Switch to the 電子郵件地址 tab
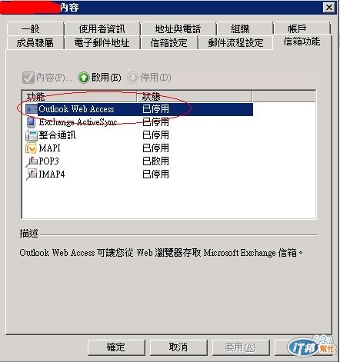Viewport: 340px width, 362px height. pyautogui.click(x=102, y=42)
